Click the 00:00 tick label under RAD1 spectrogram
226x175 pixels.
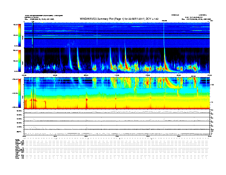pos(24,75)
